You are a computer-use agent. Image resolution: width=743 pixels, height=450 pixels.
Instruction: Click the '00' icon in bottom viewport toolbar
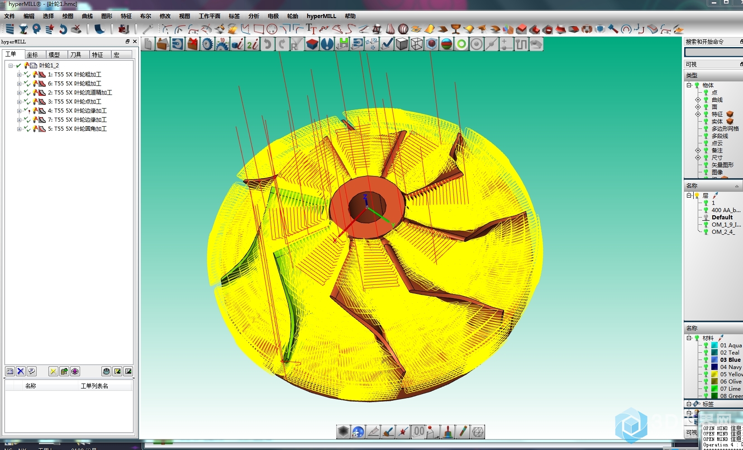(419, 432)
